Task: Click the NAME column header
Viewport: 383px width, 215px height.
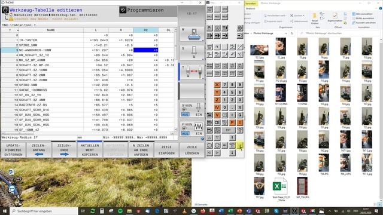Action: tap(51, 30)
